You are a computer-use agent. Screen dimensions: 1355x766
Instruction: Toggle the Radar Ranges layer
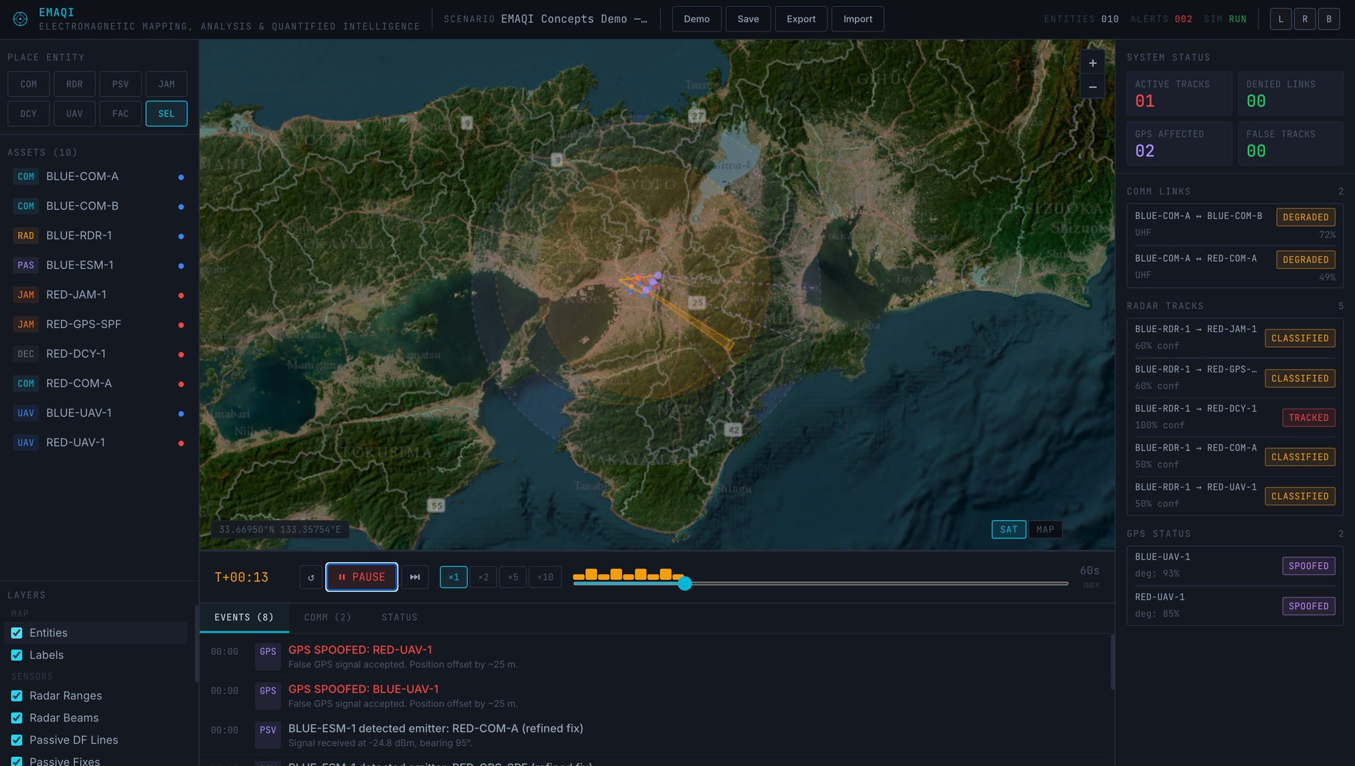click(17, 696)
